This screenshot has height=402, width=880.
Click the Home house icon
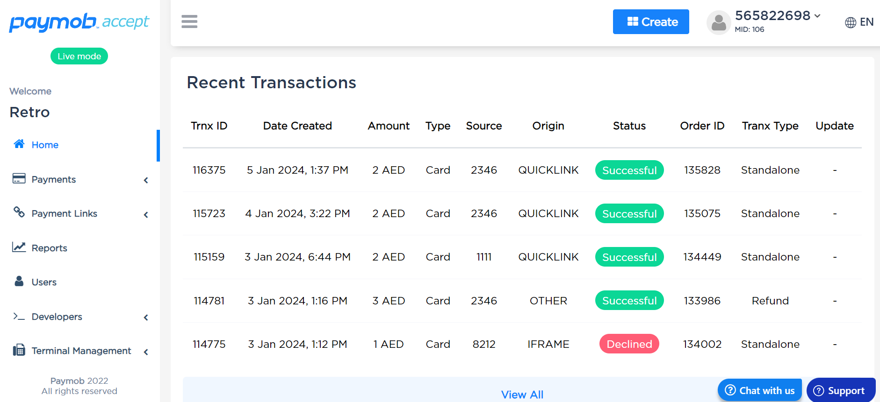coord(19,144)
